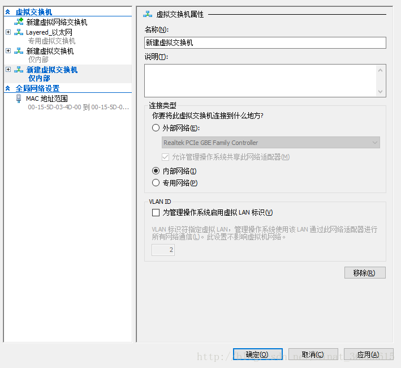
Task: Click the 确定(O) button
Action: (257, 354)
